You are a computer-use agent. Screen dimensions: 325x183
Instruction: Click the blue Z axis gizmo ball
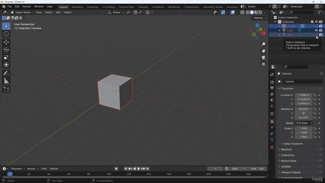[257, 25]
